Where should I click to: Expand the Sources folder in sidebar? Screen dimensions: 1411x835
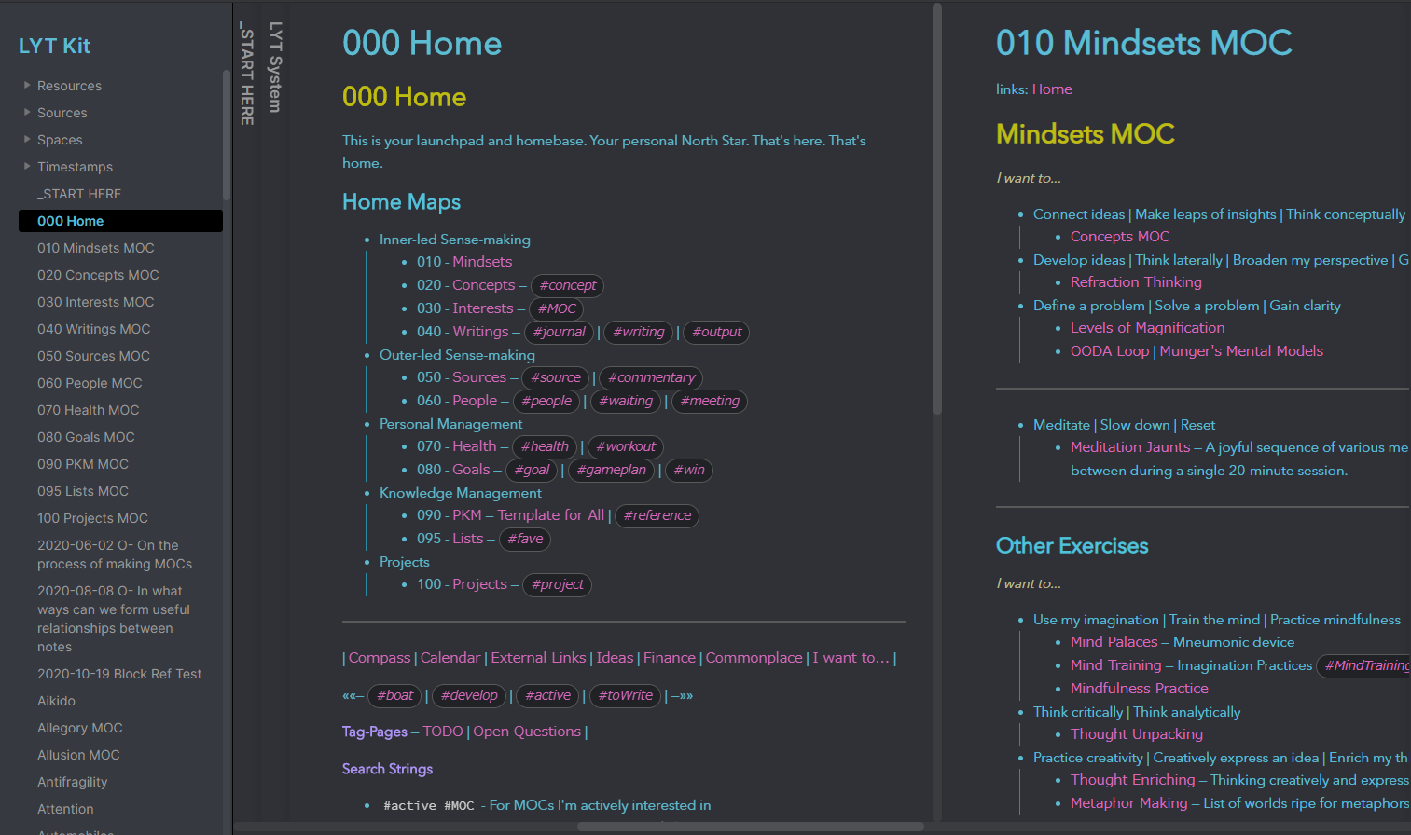tap(27, 113)
